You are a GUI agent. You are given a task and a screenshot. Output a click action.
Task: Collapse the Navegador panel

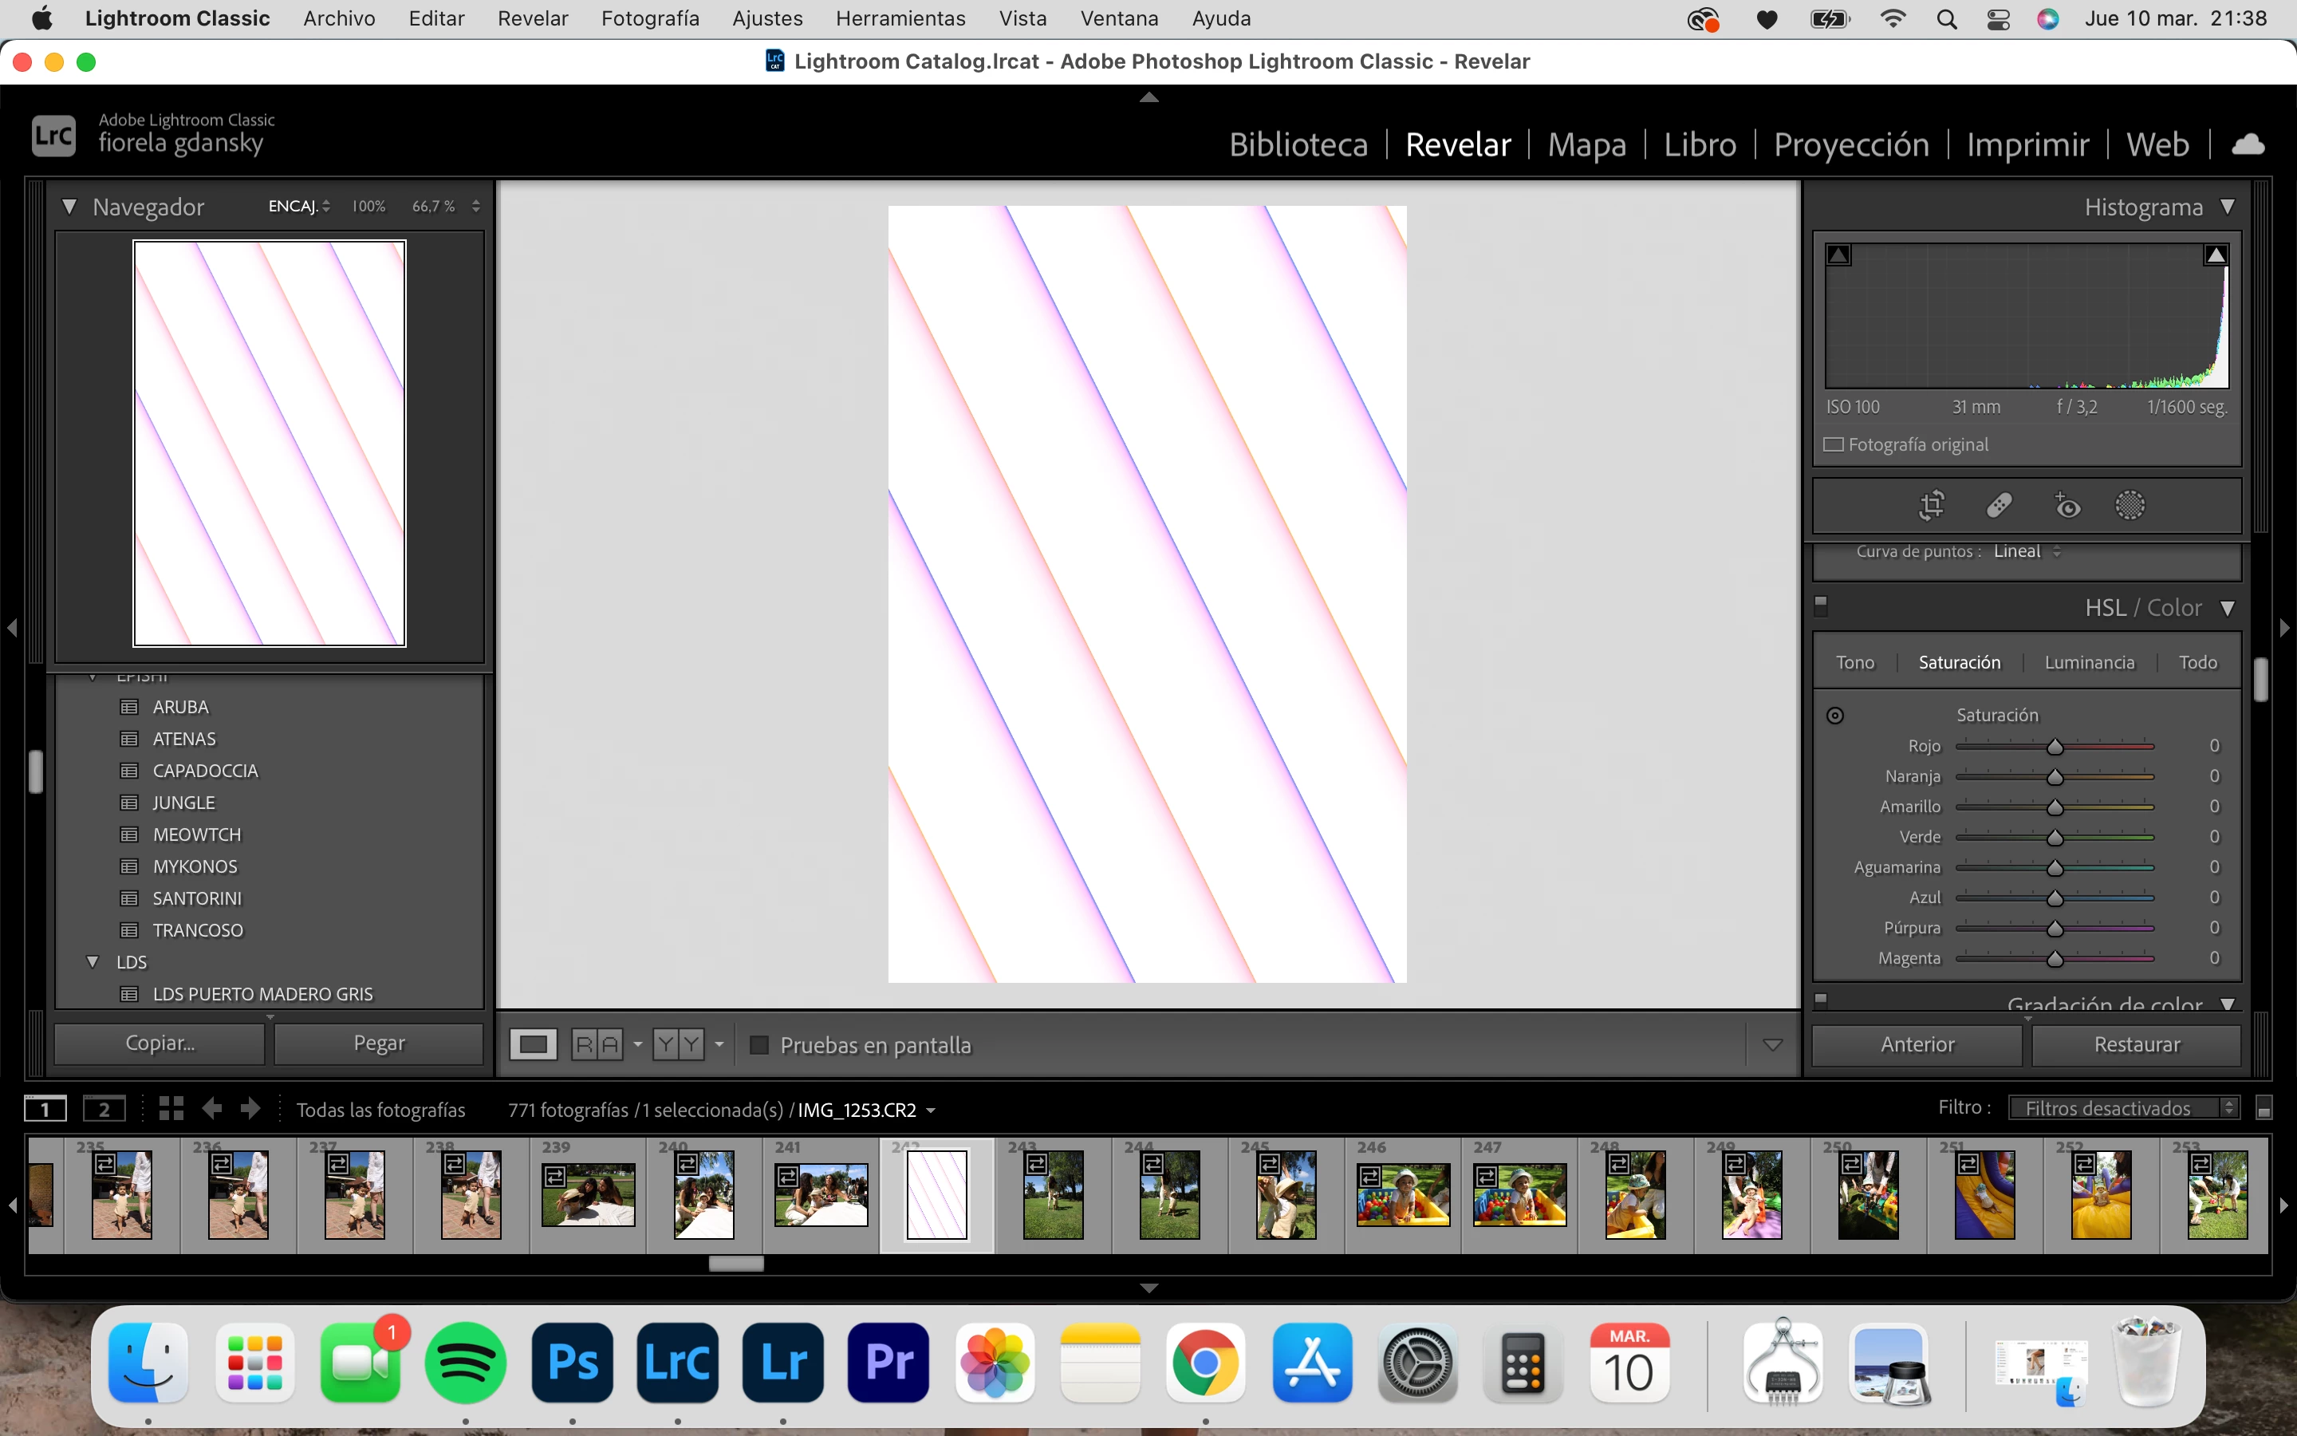[x=69, y=206]
